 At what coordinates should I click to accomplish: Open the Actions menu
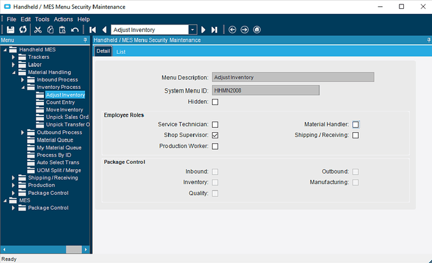point(63,19)
